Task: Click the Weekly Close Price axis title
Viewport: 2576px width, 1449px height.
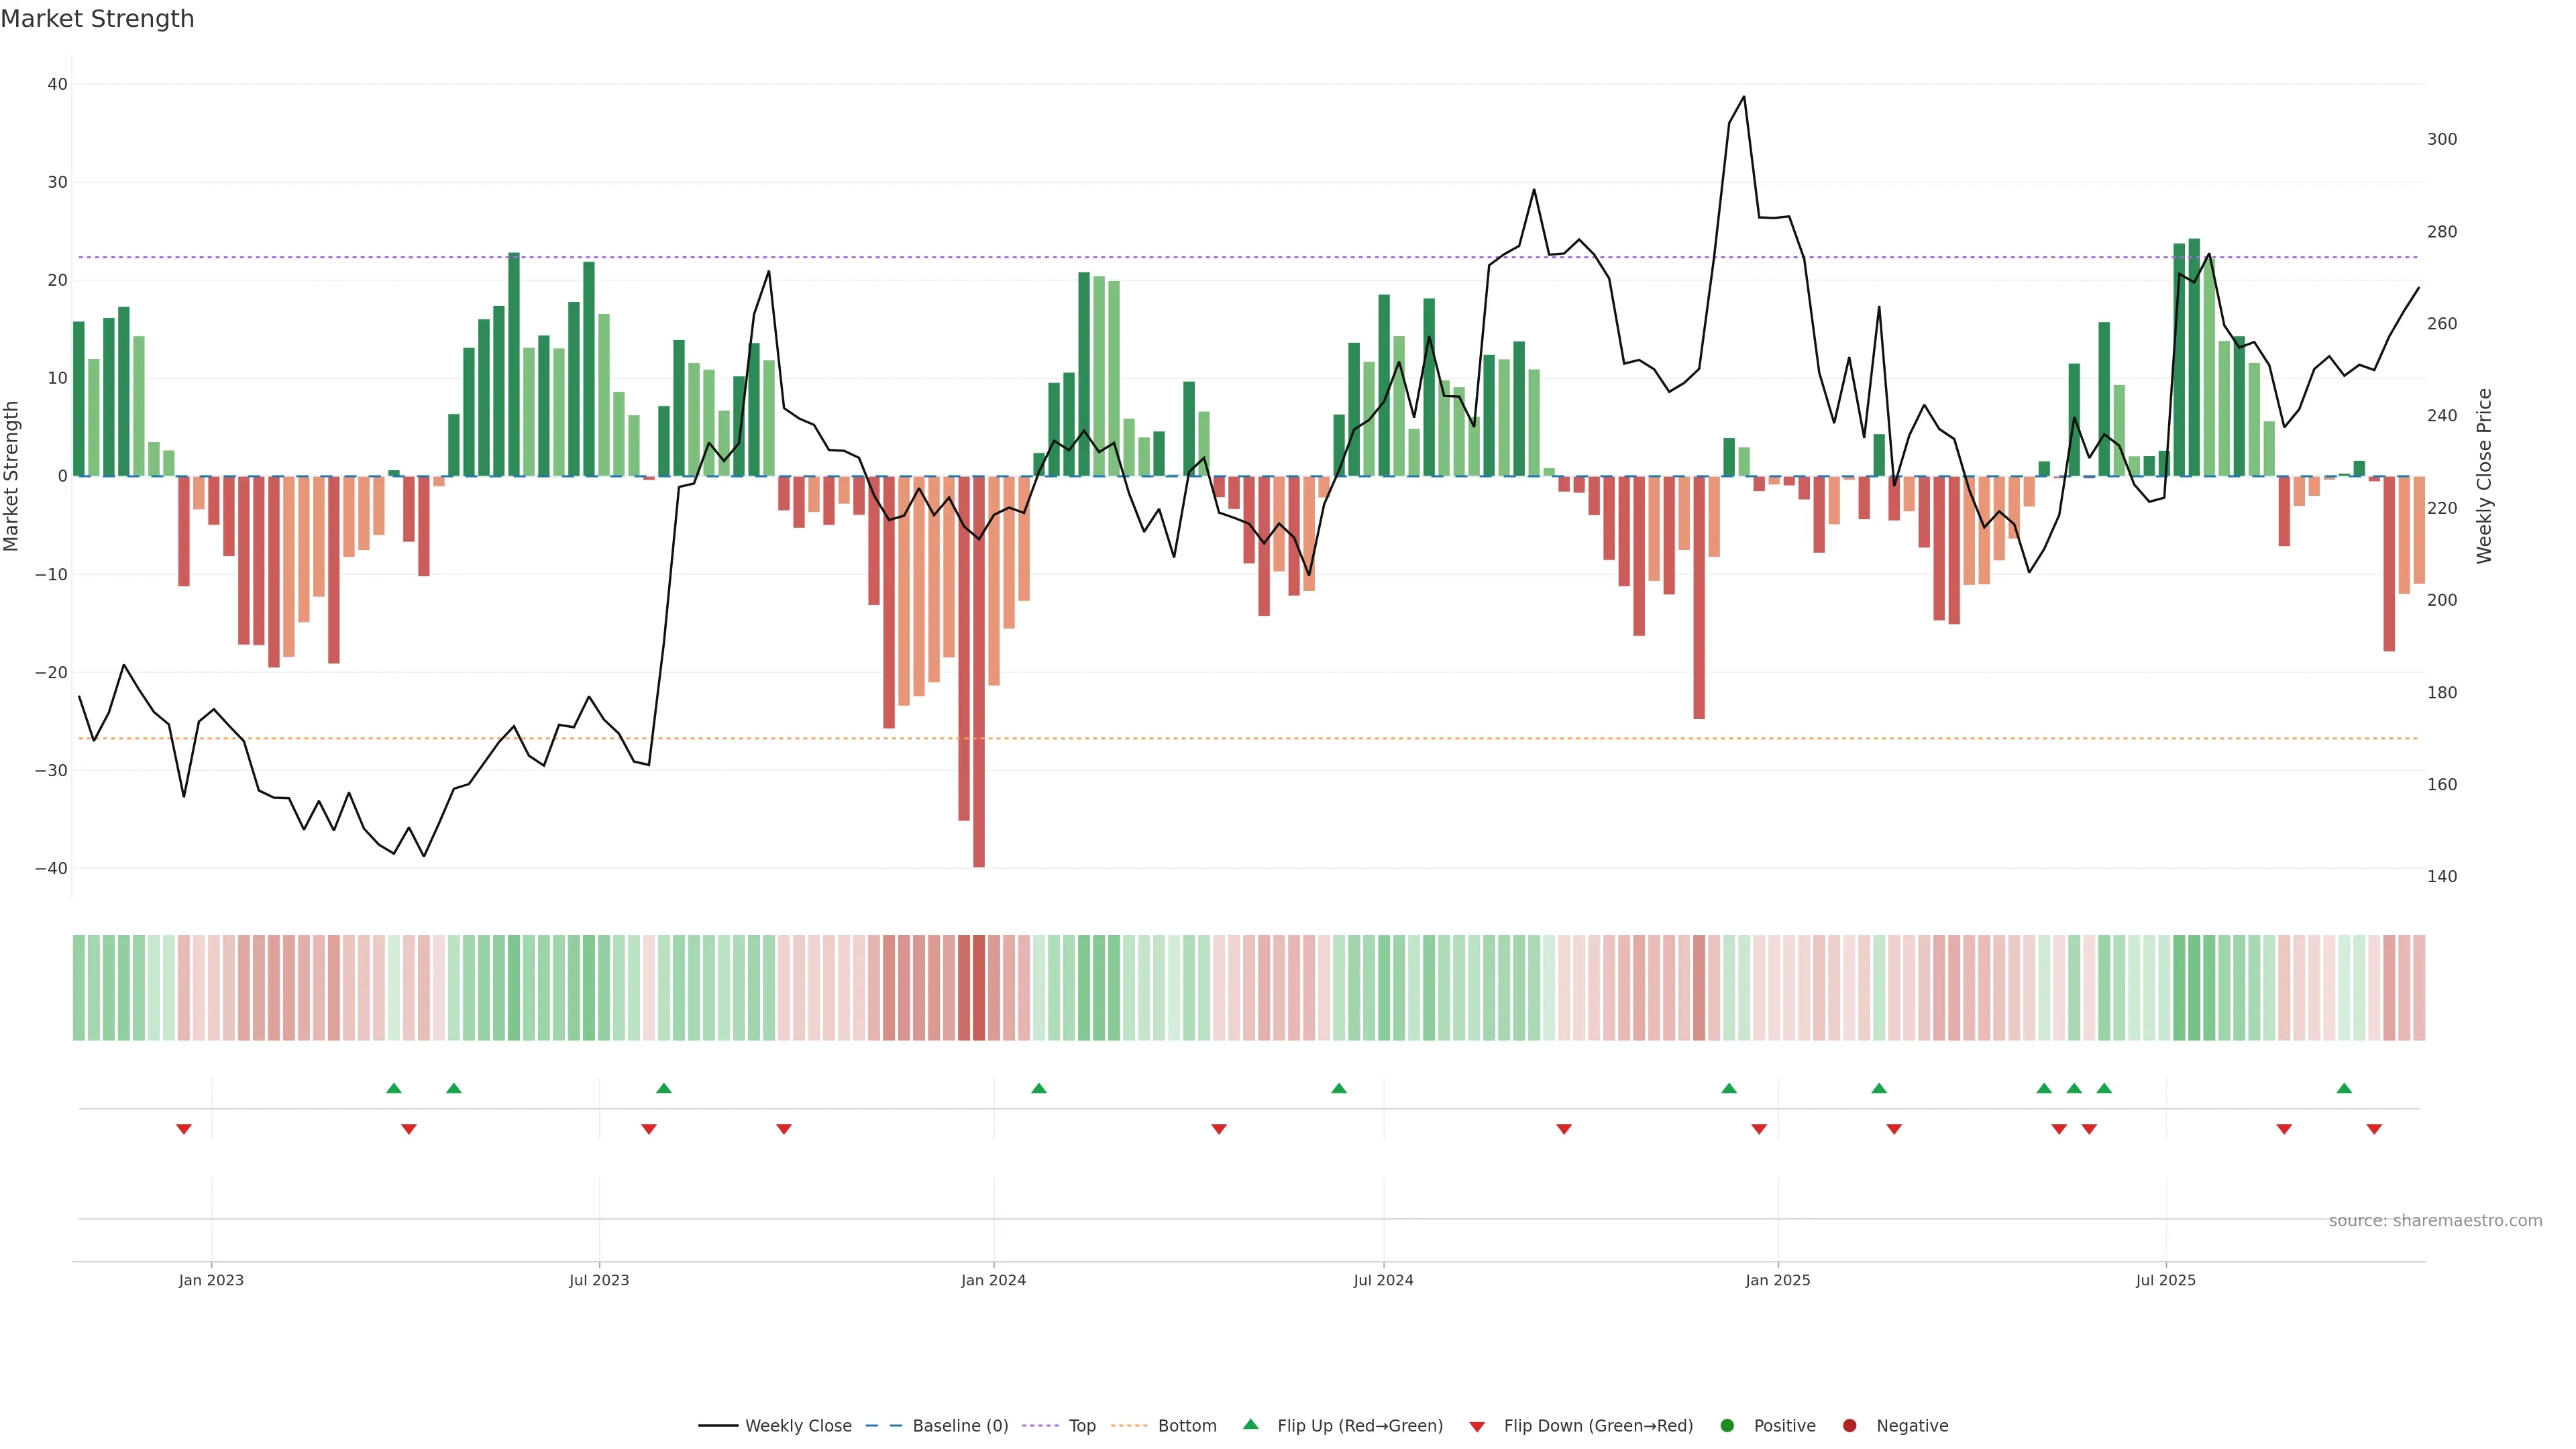Action: tap(2484, 476)
